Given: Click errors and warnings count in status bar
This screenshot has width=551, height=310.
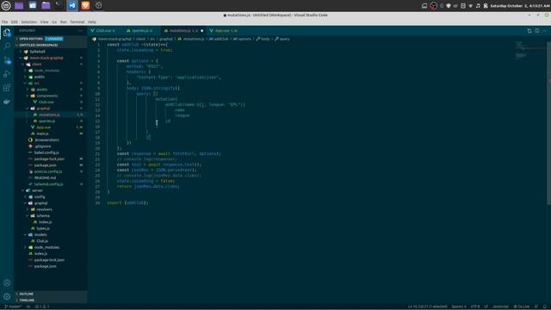Looking at the screenshot, I should pos(42,307).
